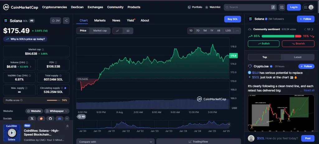
Task: Open the DexScan menu
Action: coord(77,7)
